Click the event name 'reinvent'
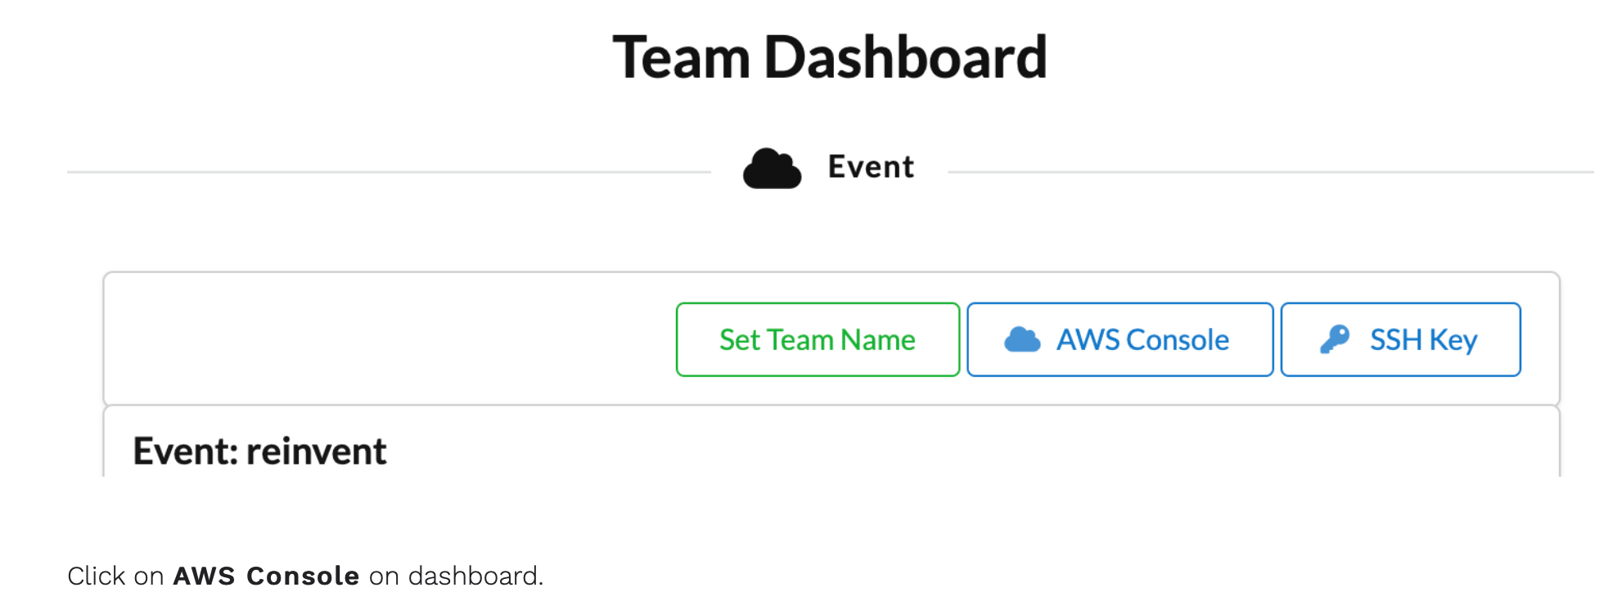The height and width of the screenshot is (610, 1622). 316,451
